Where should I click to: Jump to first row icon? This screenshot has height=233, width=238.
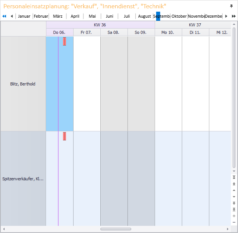(x=234, y=177)
